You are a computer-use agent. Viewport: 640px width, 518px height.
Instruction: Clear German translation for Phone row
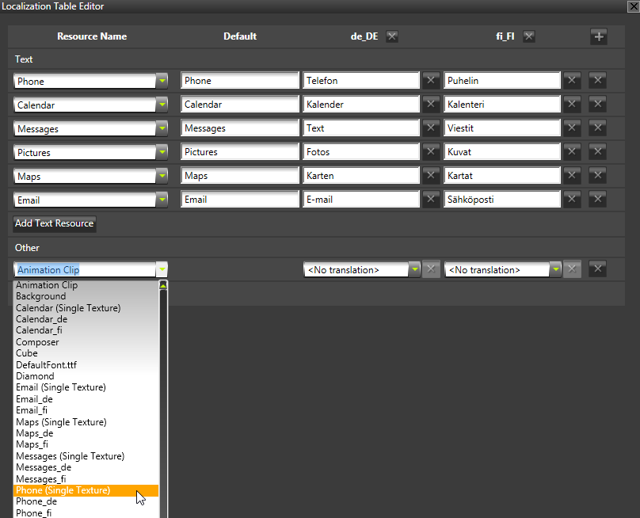tap(430, 81)
